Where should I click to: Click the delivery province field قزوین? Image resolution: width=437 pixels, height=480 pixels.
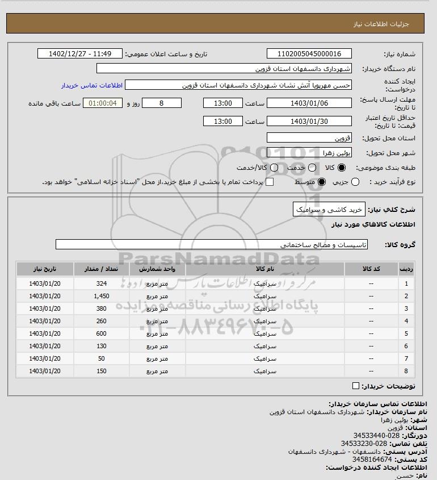309,137
